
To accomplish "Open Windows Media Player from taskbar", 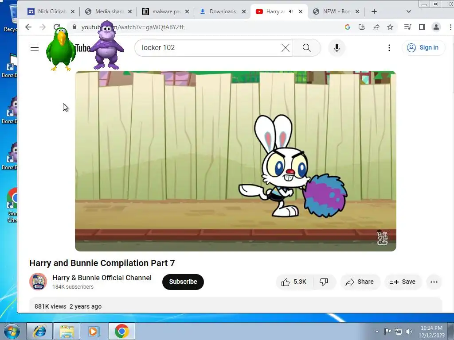I will (x=94, y=331).
